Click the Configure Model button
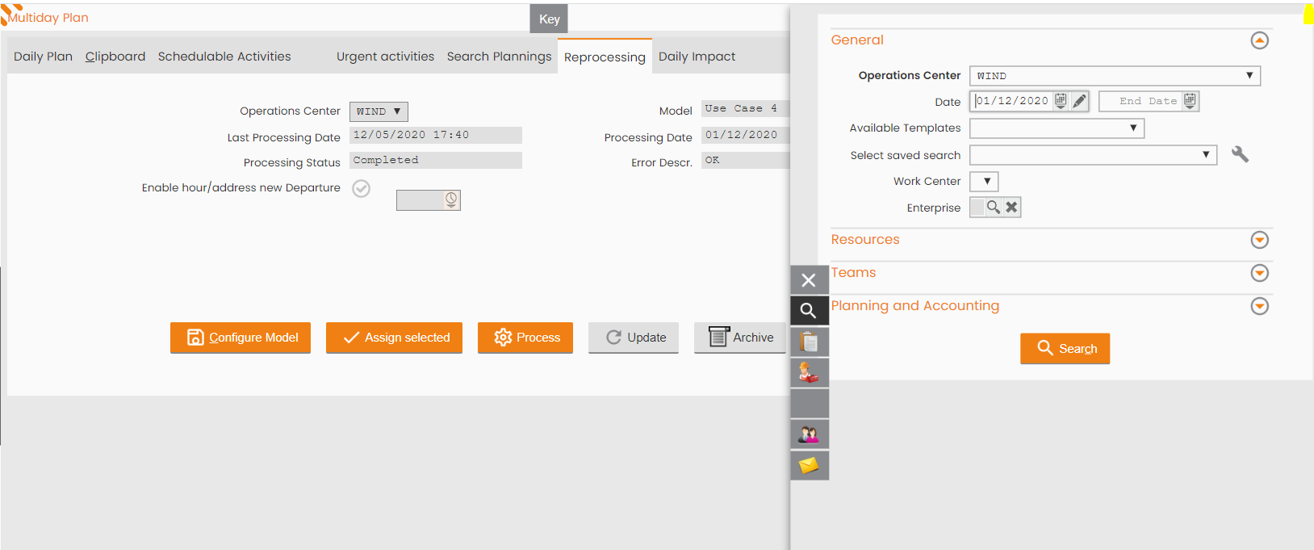The image size is (1314, 550). 241,338
